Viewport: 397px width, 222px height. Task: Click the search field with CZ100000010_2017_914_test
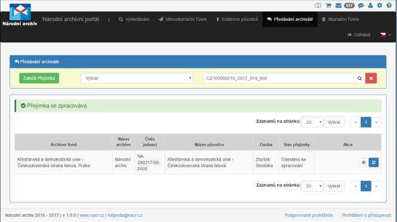pos(278,78)
